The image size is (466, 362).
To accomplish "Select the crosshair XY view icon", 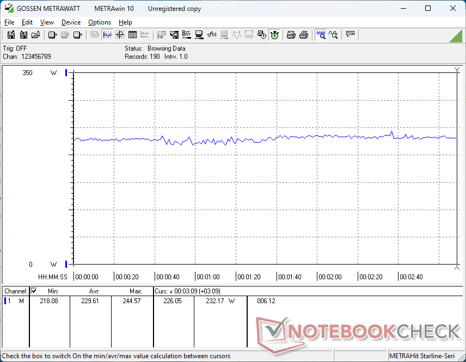I will [120, 35].
